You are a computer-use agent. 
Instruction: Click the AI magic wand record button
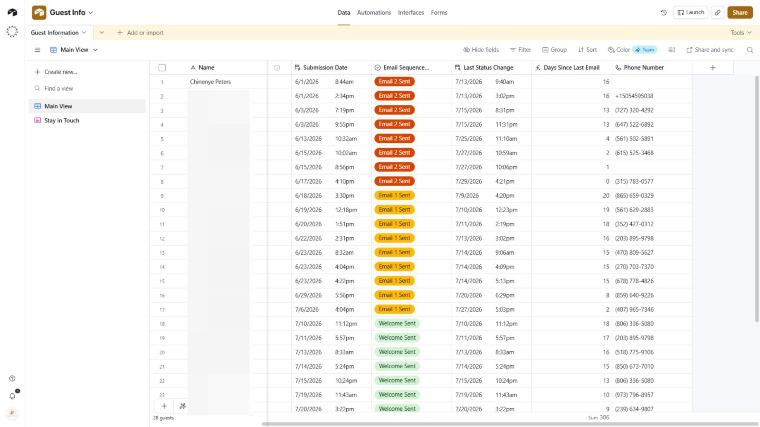click(x=182, y=406)
